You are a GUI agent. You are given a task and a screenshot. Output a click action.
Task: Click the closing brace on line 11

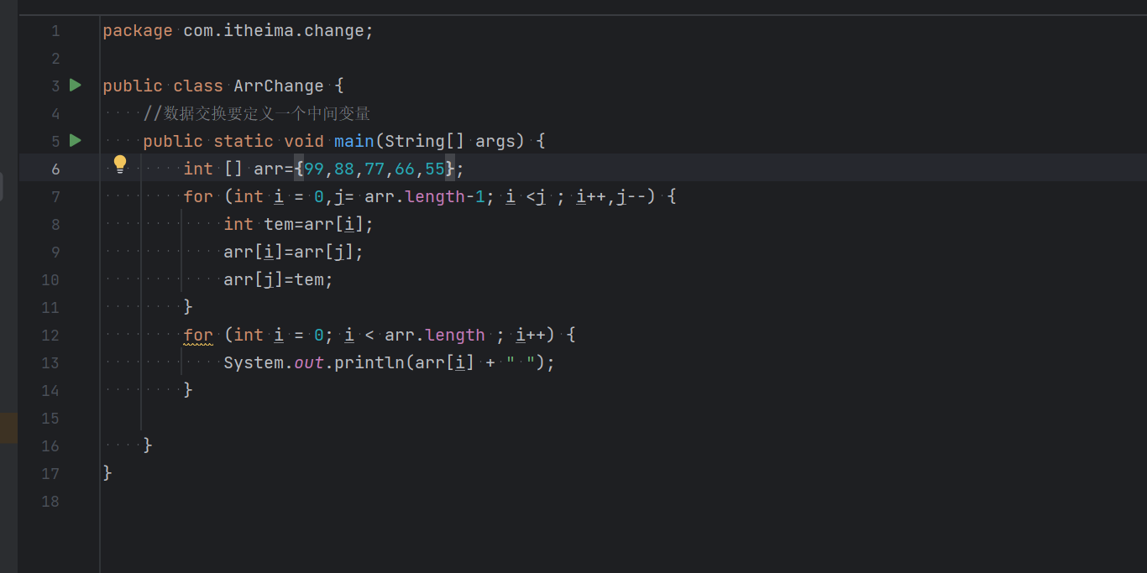coord(188,307)
